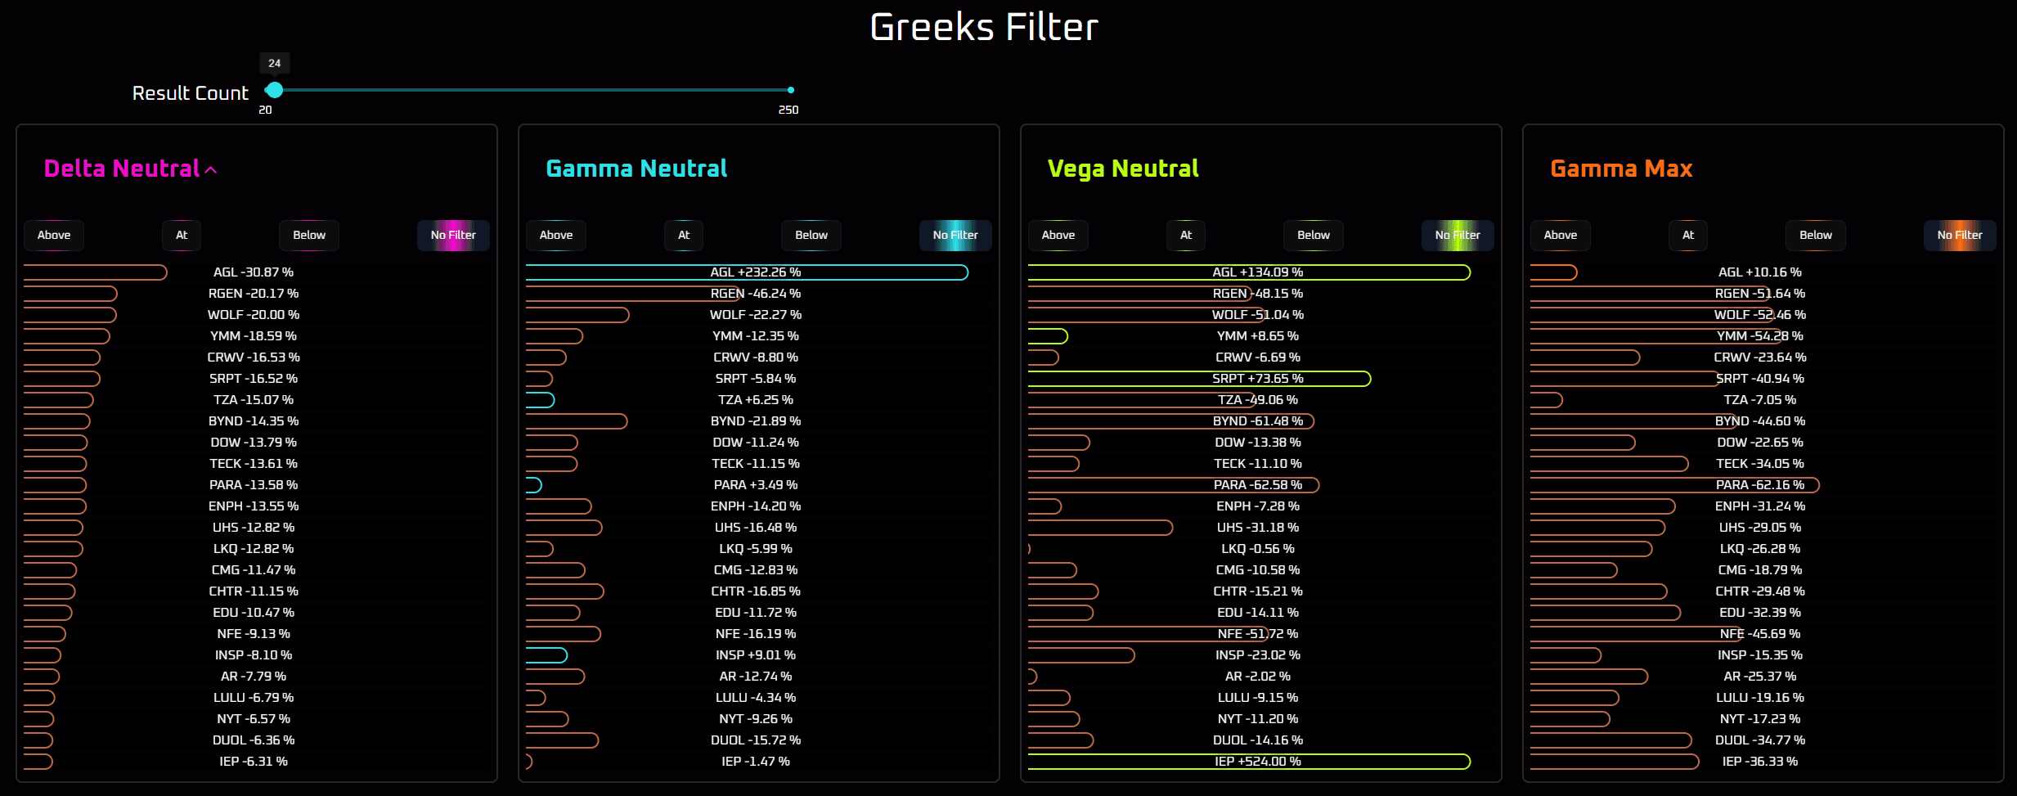The image size is (2017, 796).
Task: Click No Filter in Vega Neutral panel
Action: pos(1458,235)
